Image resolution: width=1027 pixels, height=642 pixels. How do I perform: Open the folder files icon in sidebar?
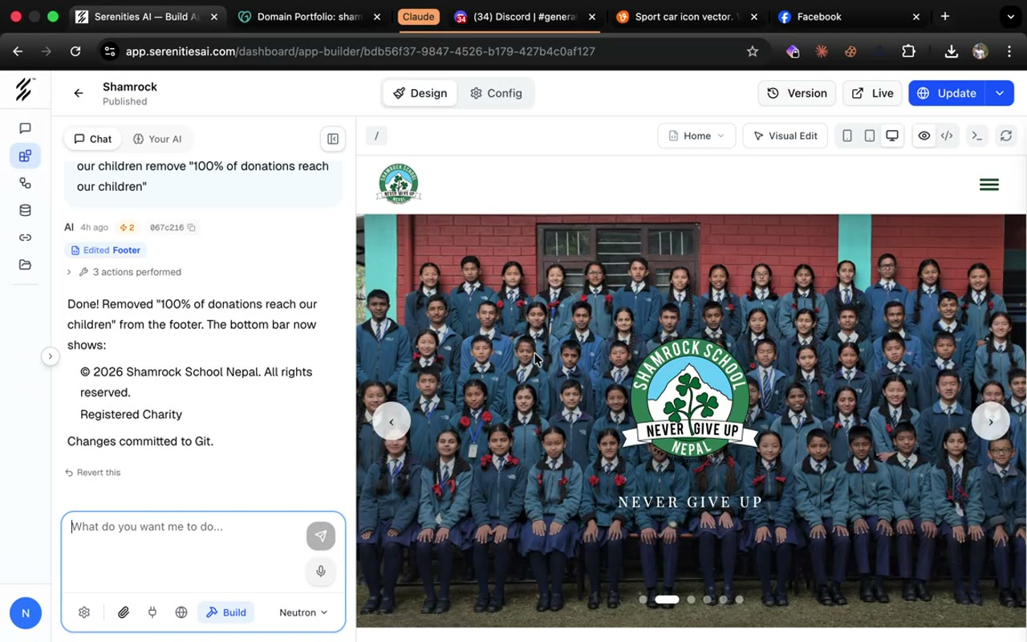25,265
